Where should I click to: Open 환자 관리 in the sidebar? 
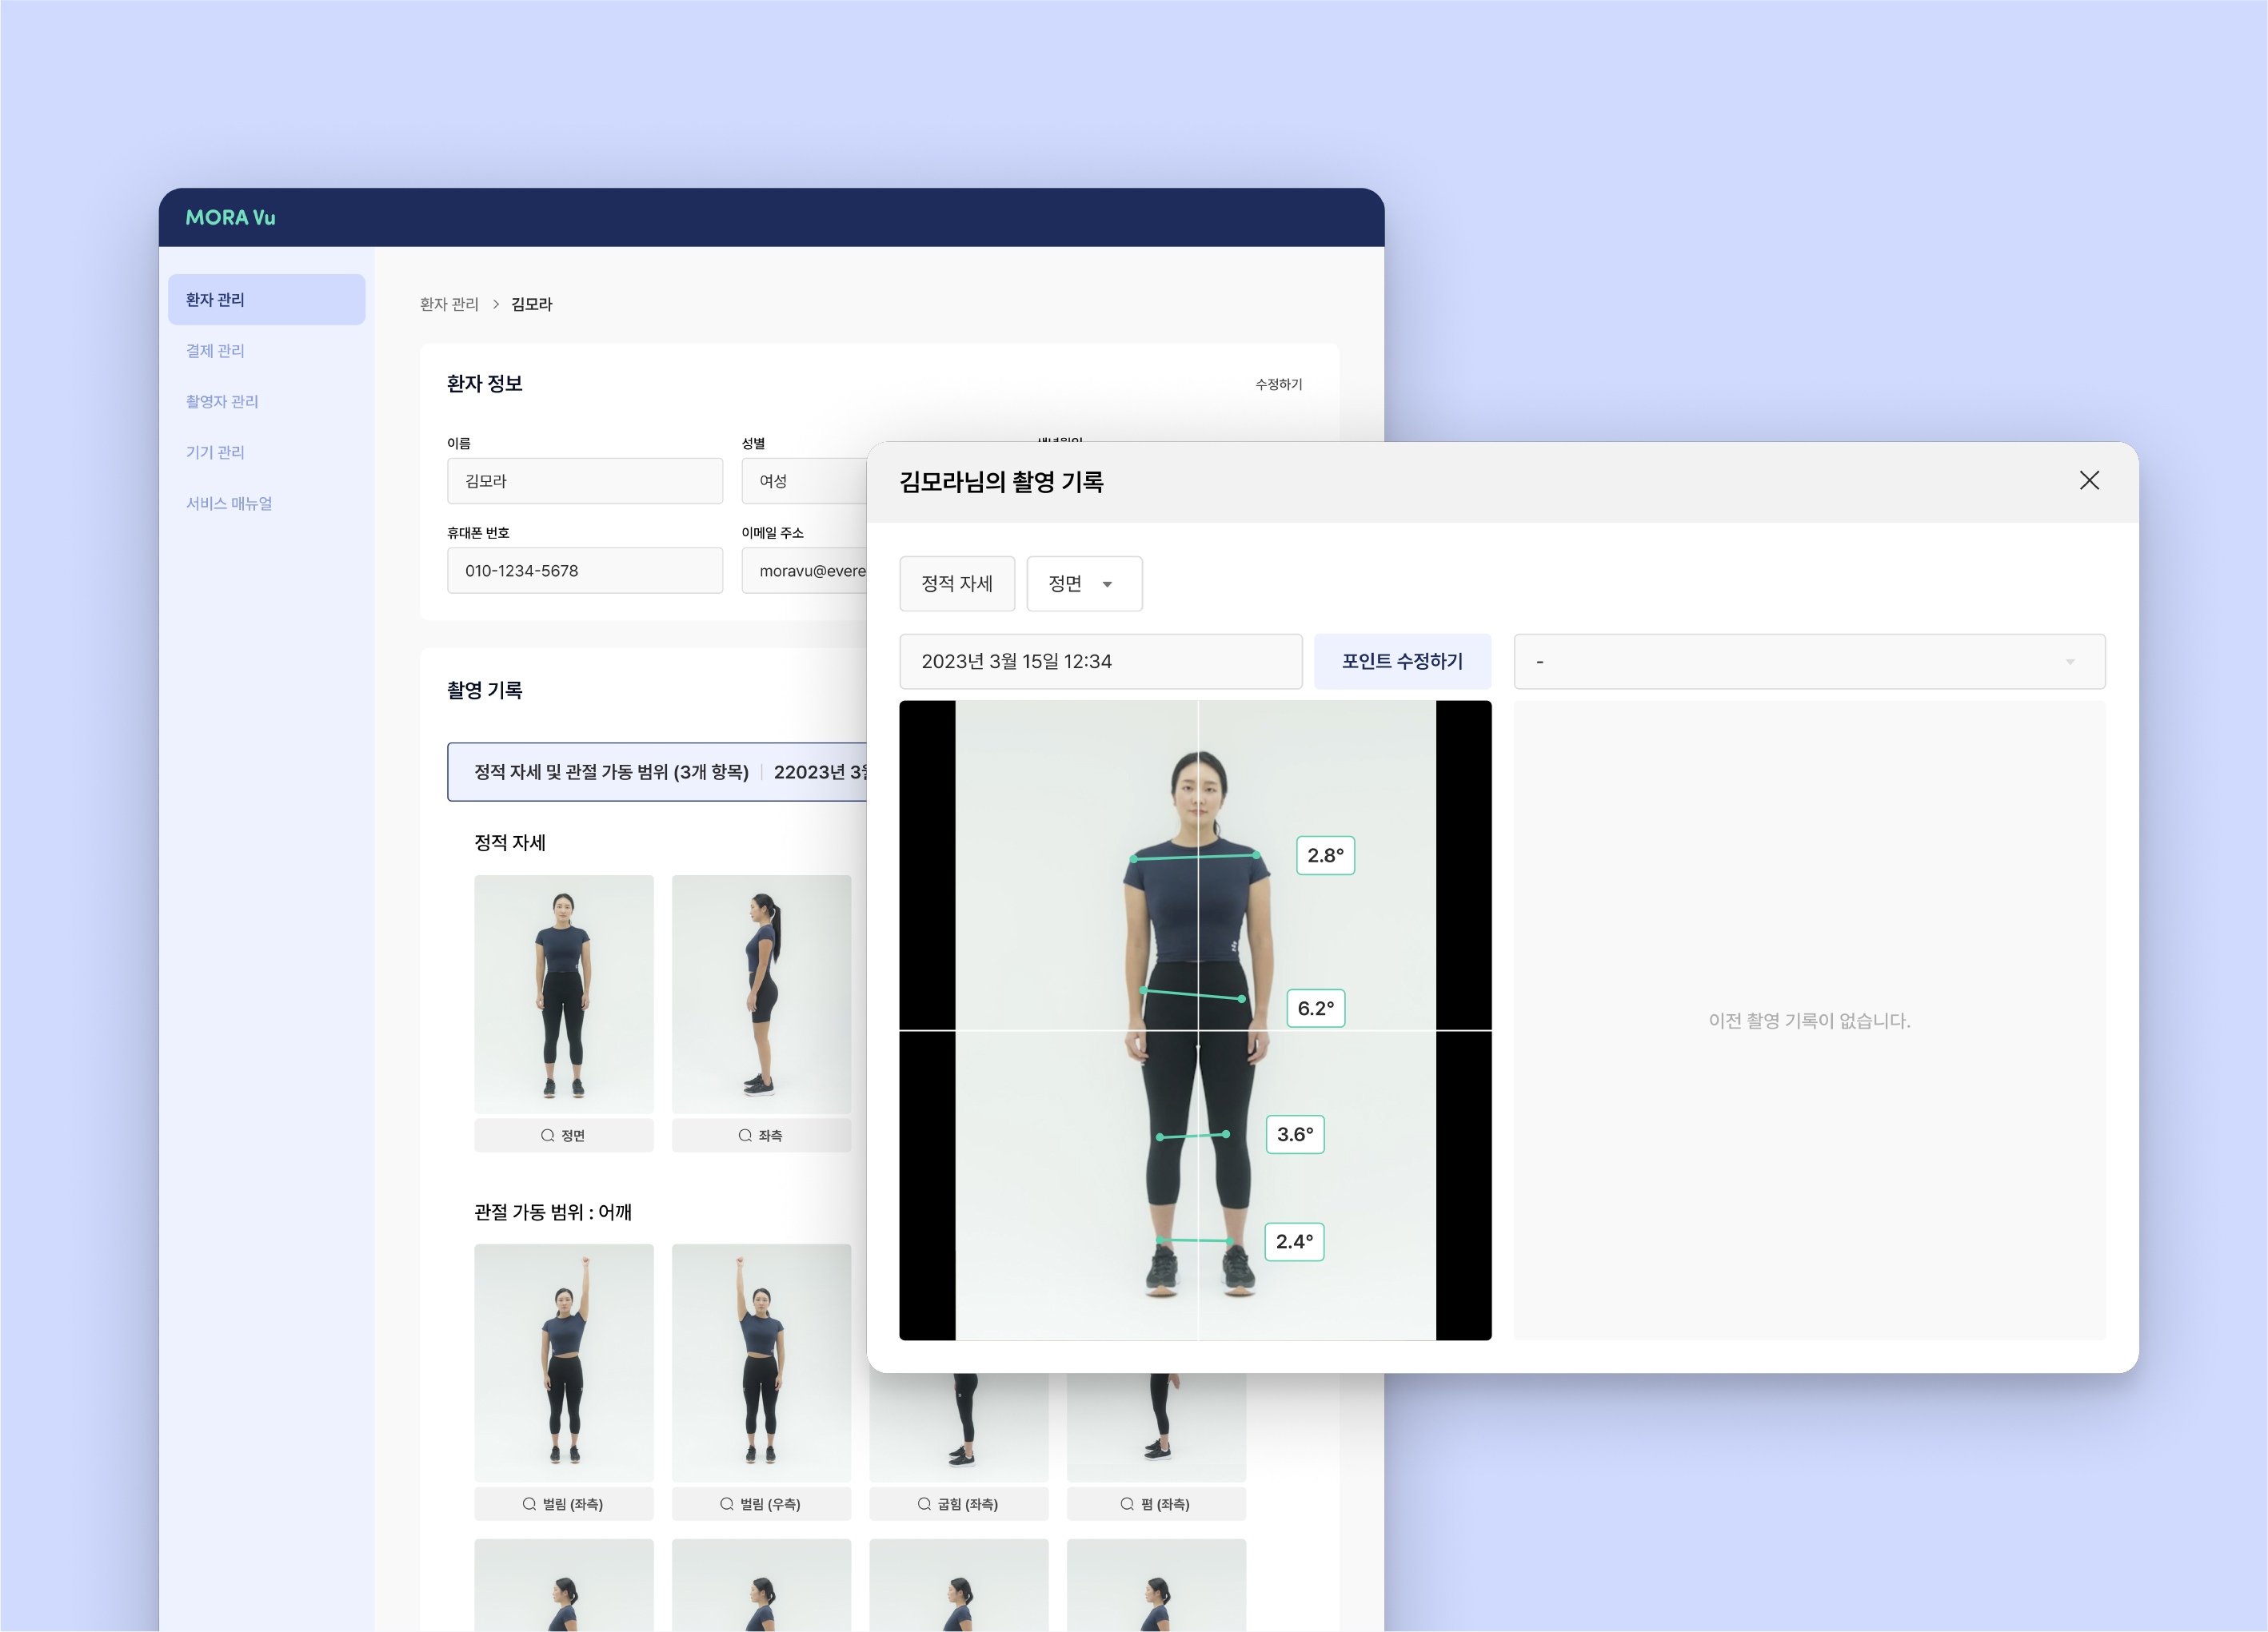(266, 300)
